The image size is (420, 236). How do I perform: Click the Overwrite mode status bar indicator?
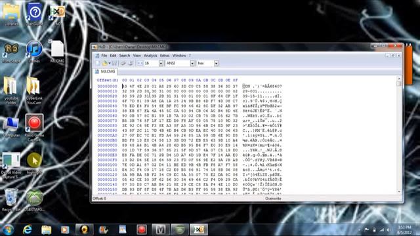tap(273, 199)
